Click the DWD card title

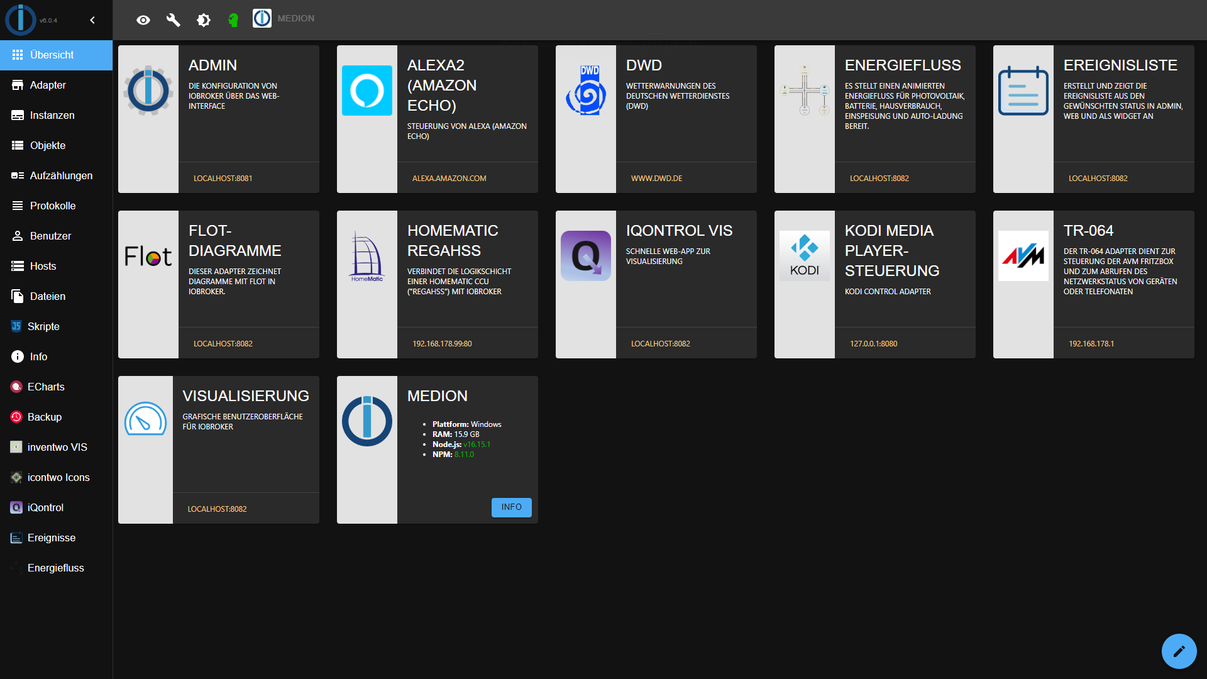[644, 65]
